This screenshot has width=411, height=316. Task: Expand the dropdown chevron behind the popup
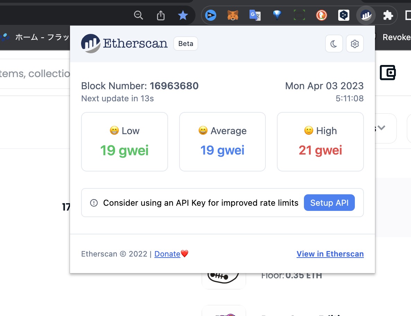point(382,128)
